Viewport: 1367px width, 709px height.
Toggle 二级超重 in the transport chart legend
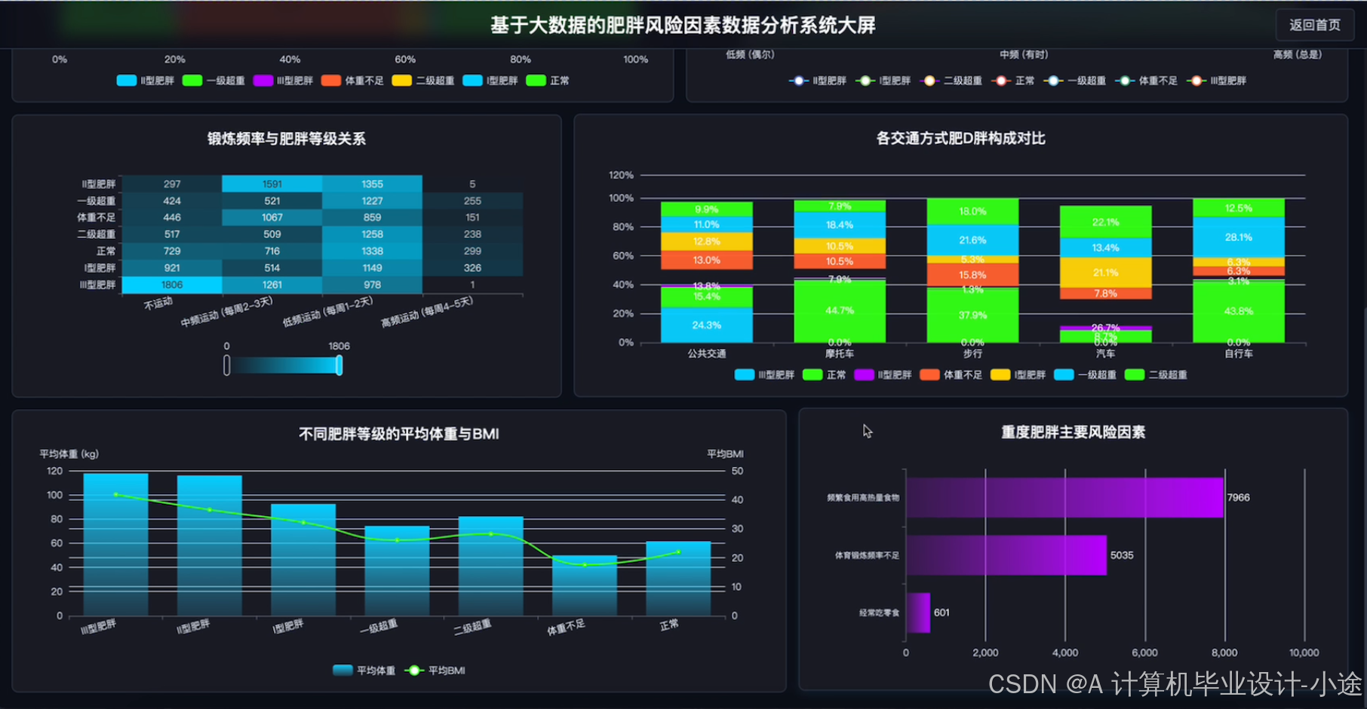(1156, 374)
